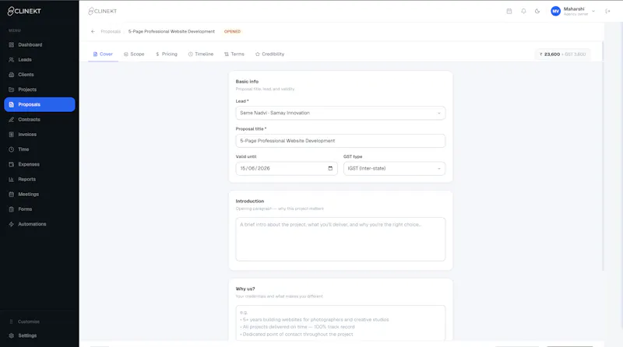Open the Contracts pen icon
Screen dimensions: 623x347
[11, 120]
